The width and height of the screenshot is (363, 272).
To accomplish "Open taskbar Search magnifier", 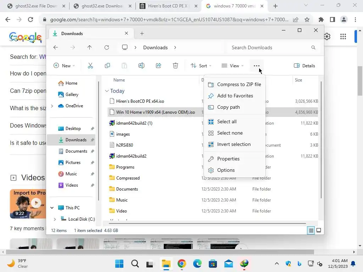I will pos(135,263).
